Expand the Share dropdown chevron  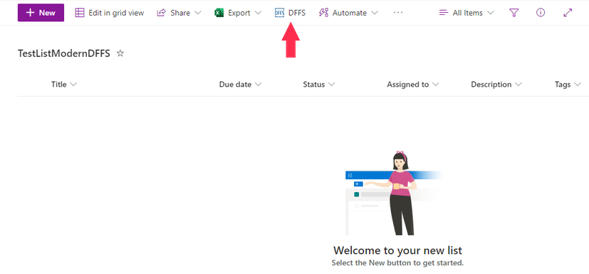coord(198,13)
